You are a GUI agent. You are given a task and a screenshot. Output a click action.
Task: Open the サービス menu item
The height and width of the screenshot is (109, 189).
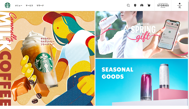[29, 6]
